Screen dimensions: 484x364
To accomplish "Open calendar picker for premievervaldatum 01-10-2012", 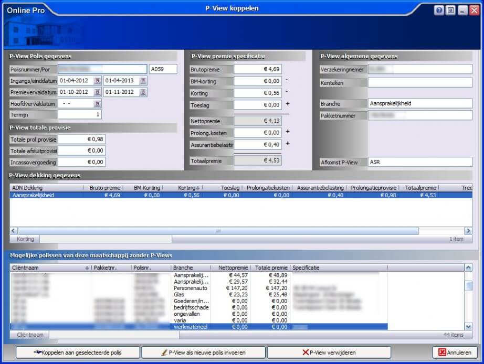I will (x=97, y=92).
